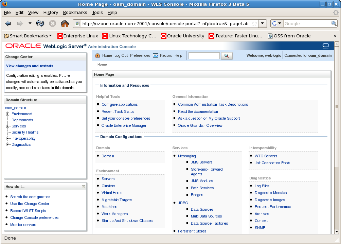
Task: Open the Configure applications link
Action: pos(119,104)
